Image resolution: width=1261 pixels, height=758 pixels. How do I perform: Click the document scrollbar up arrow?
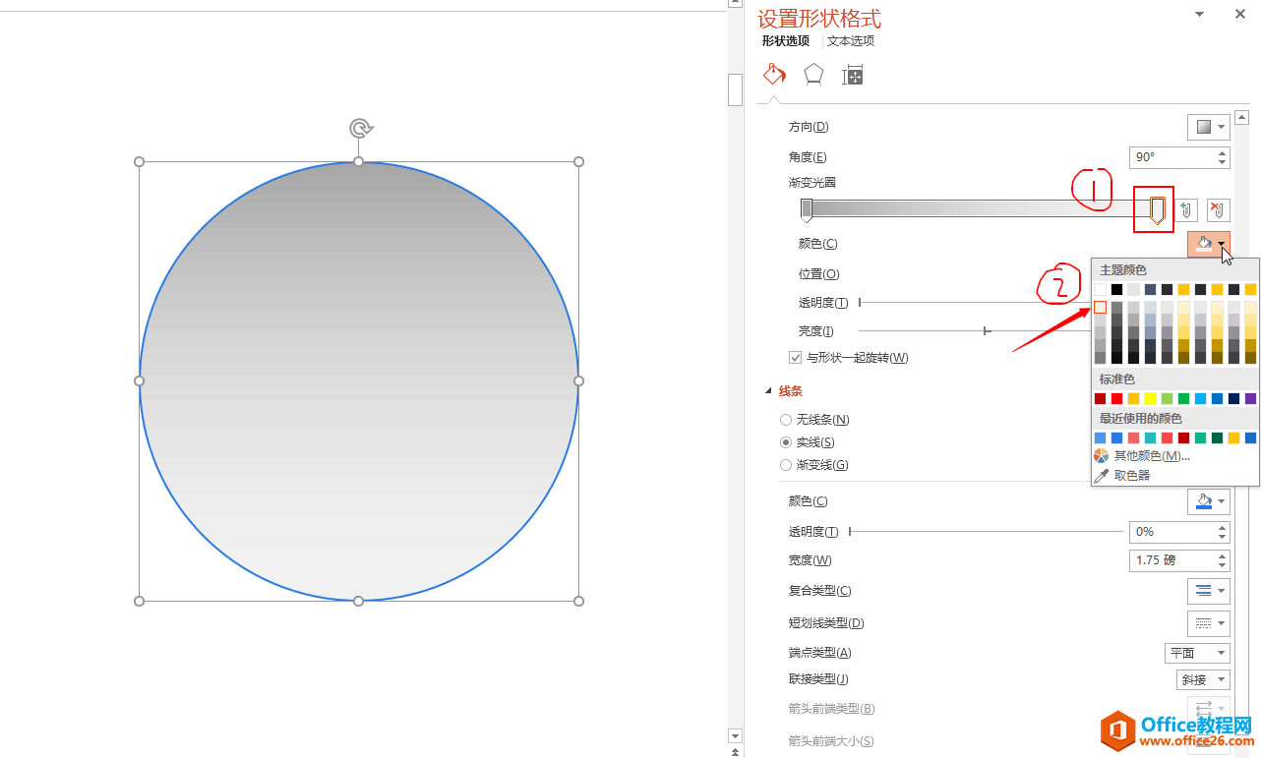coord(735,5)
